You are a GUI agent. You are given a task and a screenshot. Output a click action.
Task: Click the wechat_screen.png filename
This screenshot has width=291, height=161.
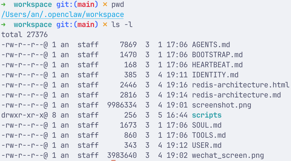coord(228,155)
